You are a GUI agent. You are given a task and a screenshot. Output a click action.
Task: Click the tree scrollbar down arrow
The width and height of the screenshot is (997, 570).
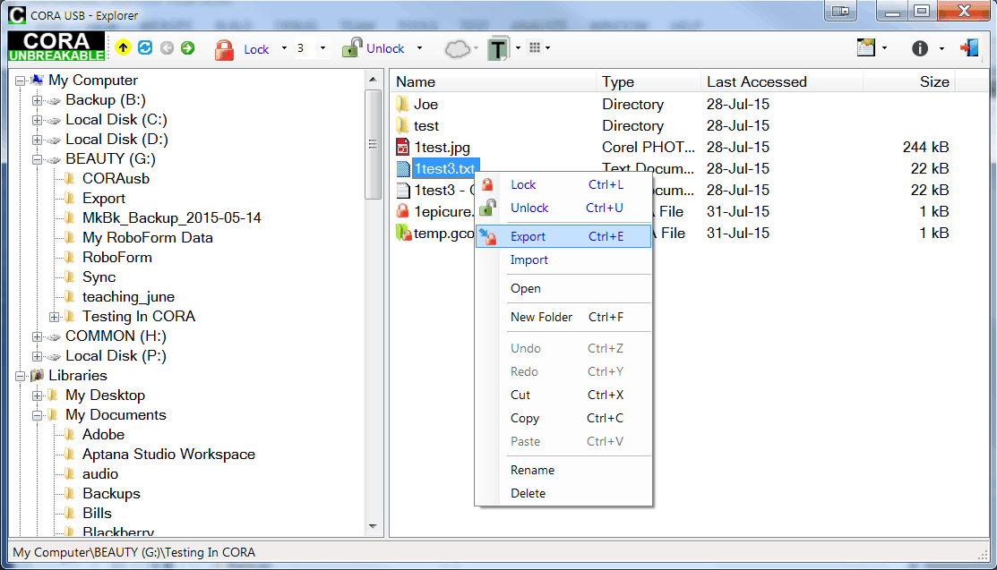point(374,527)
